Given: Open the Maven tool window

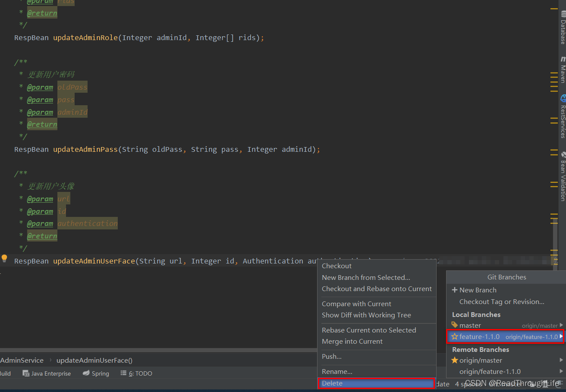Looking at the screenshot, I should [563, 70].
